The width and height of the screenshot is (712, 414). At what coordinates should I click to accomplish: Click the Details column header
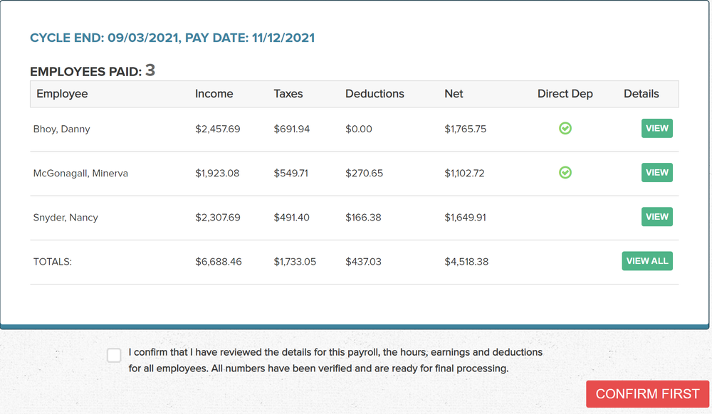(641, 93)
